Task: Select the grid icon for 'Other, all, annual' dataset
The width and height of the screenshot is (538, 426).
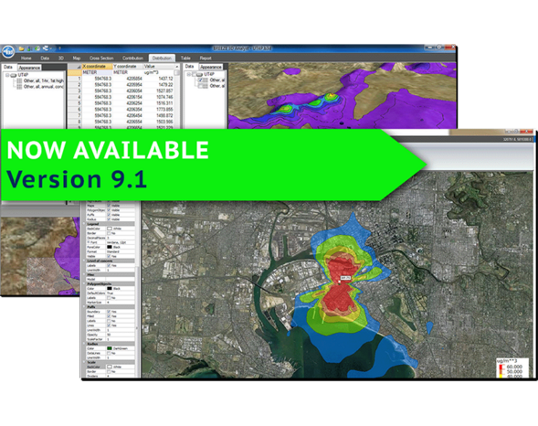Action: click(19, 87)
